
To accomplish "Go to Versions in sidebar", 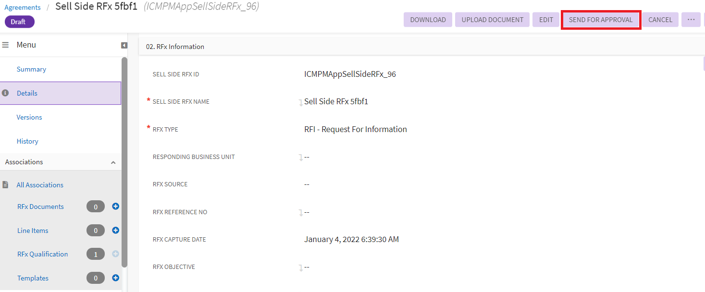I will click(x=29, y=117).
